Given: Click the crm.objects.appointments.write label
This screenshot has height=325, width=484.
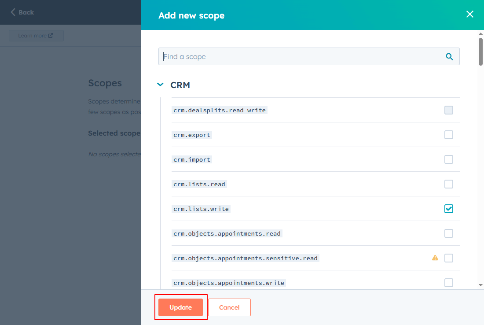Looking at the screenshot, I should pyautogui.click(x=229, y=283).
